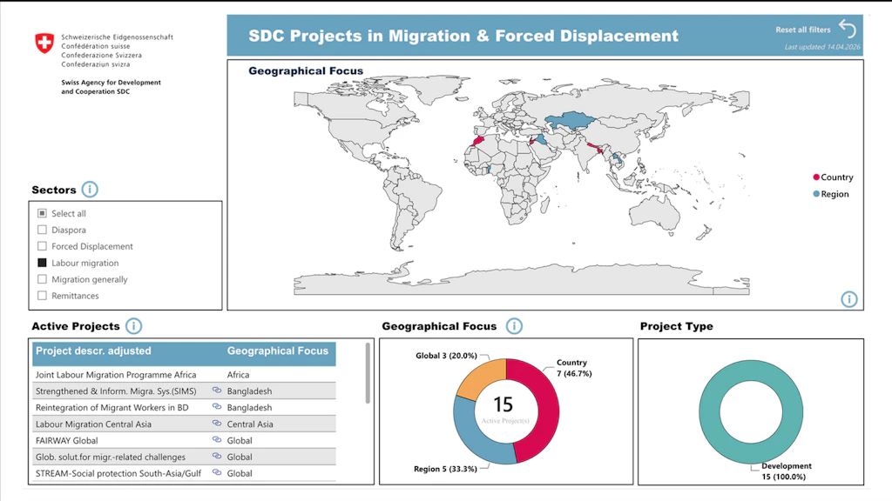This screenshot has height=501, width=892.
Task: Select STREAM-Social protection South-Asia/Gulf row text
Action: click(x=118, y=473)
